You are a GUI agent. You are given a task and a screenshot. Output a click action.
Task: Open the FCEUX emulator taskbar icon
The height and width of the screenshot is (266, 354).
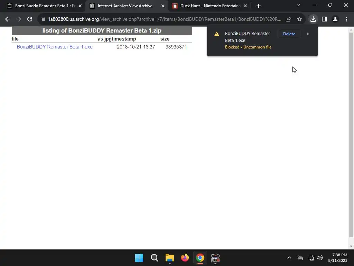pos(215,258)
